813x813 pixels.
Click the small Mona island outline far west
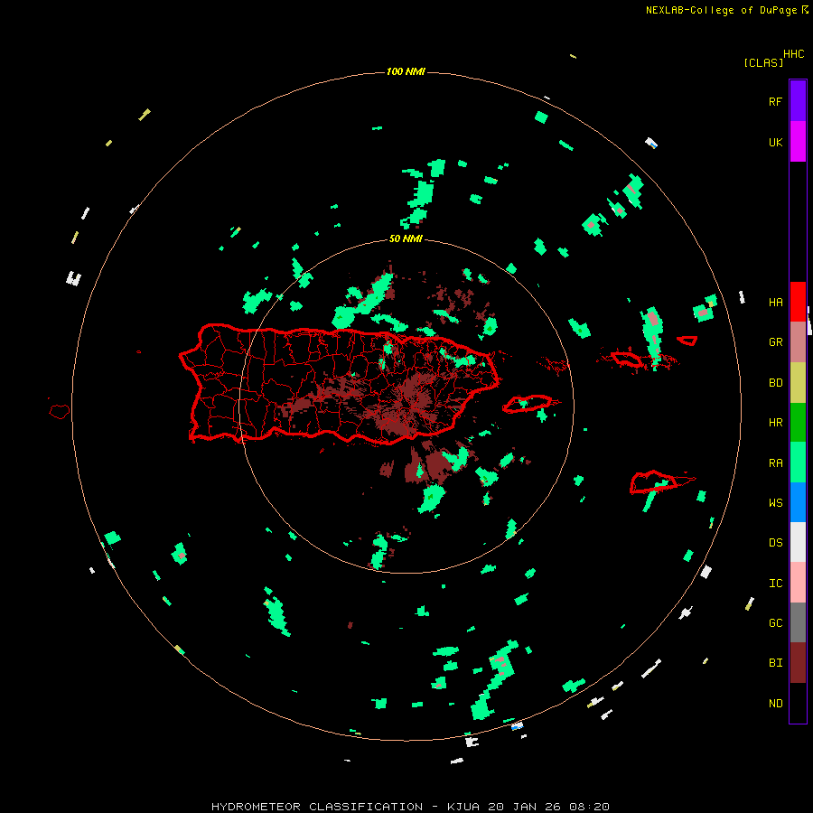click(59, 412)
